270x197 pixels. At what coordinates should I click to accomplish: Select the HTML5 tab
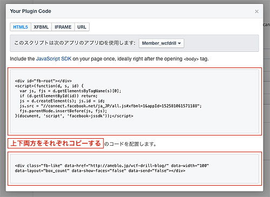[x=21, y=27]
